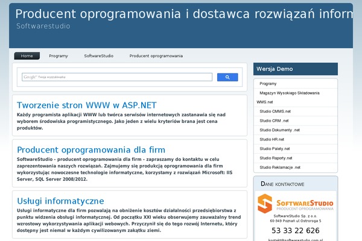Open WMS.net sidebar link

[x=265, y=102]
